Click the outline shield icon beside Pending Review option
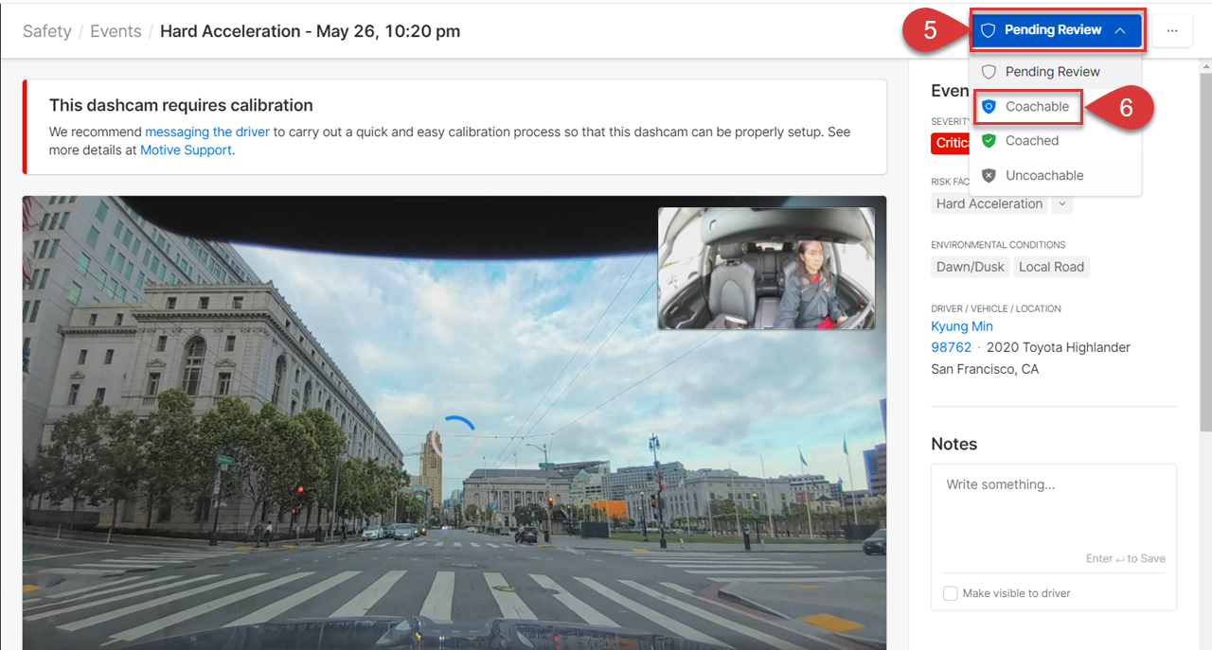 (989, 72)
